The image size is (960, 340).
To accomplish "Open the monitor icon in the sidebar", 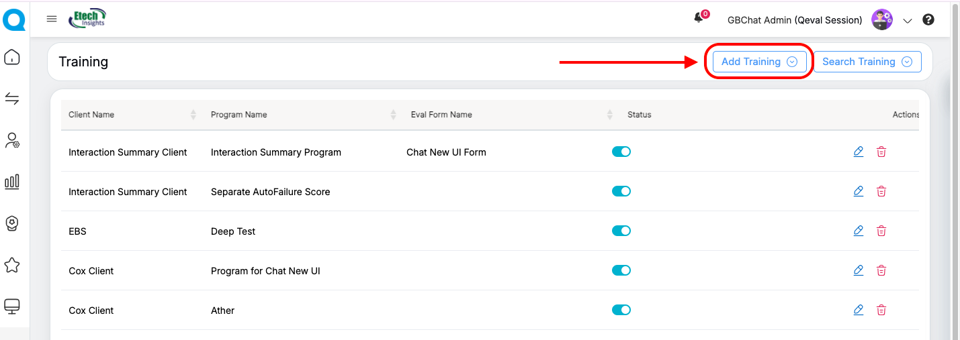I will 12,306.
